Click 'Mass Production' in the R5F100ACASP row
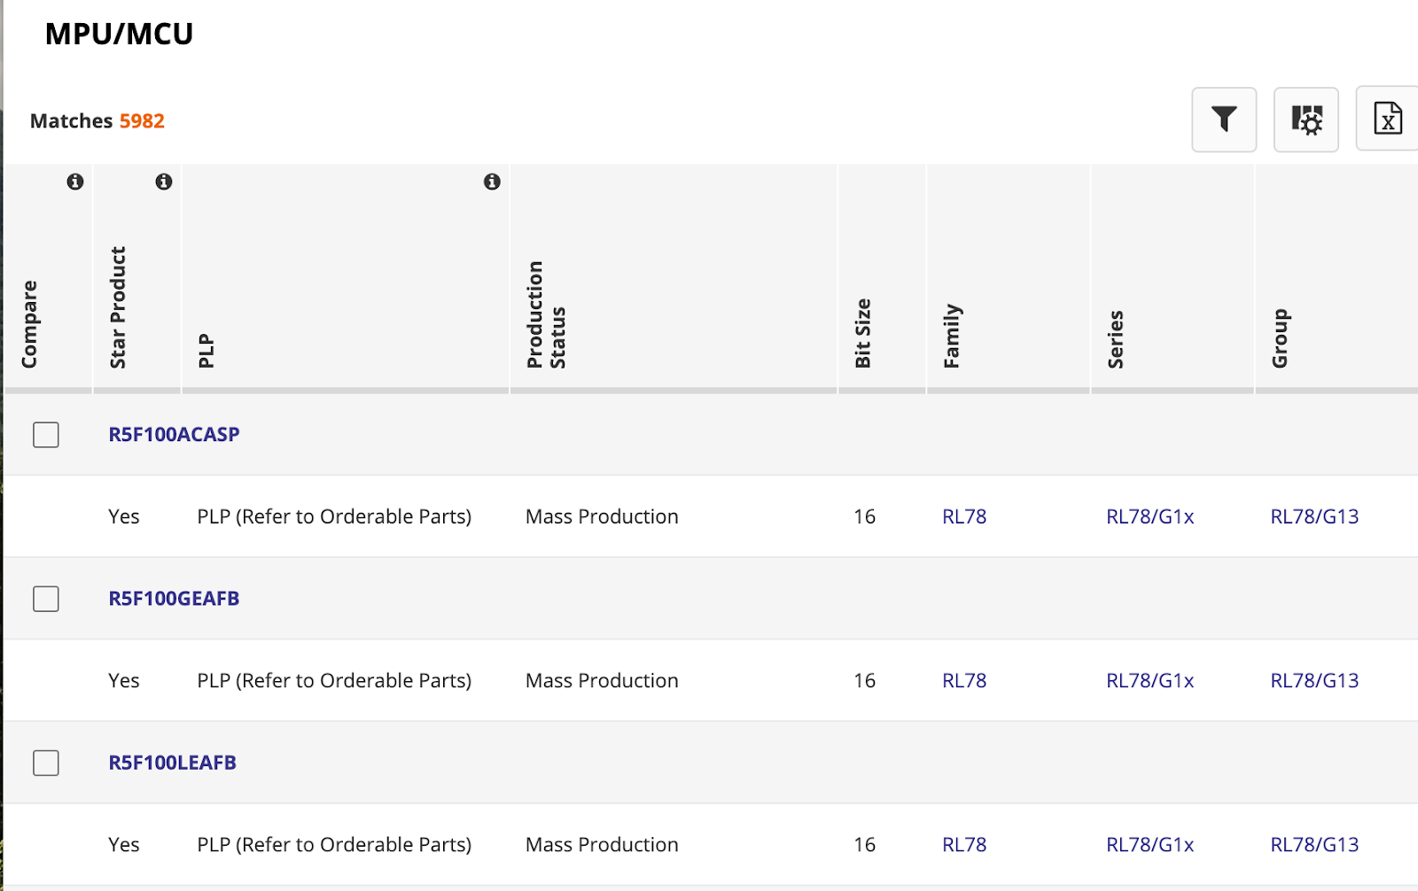Screen dimensions: 1418x891 [602, 516]
